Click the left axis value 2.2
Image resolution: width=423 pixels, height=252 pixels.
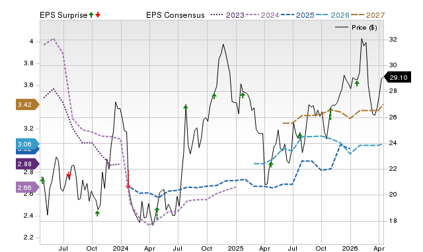[x=29, y=237]
